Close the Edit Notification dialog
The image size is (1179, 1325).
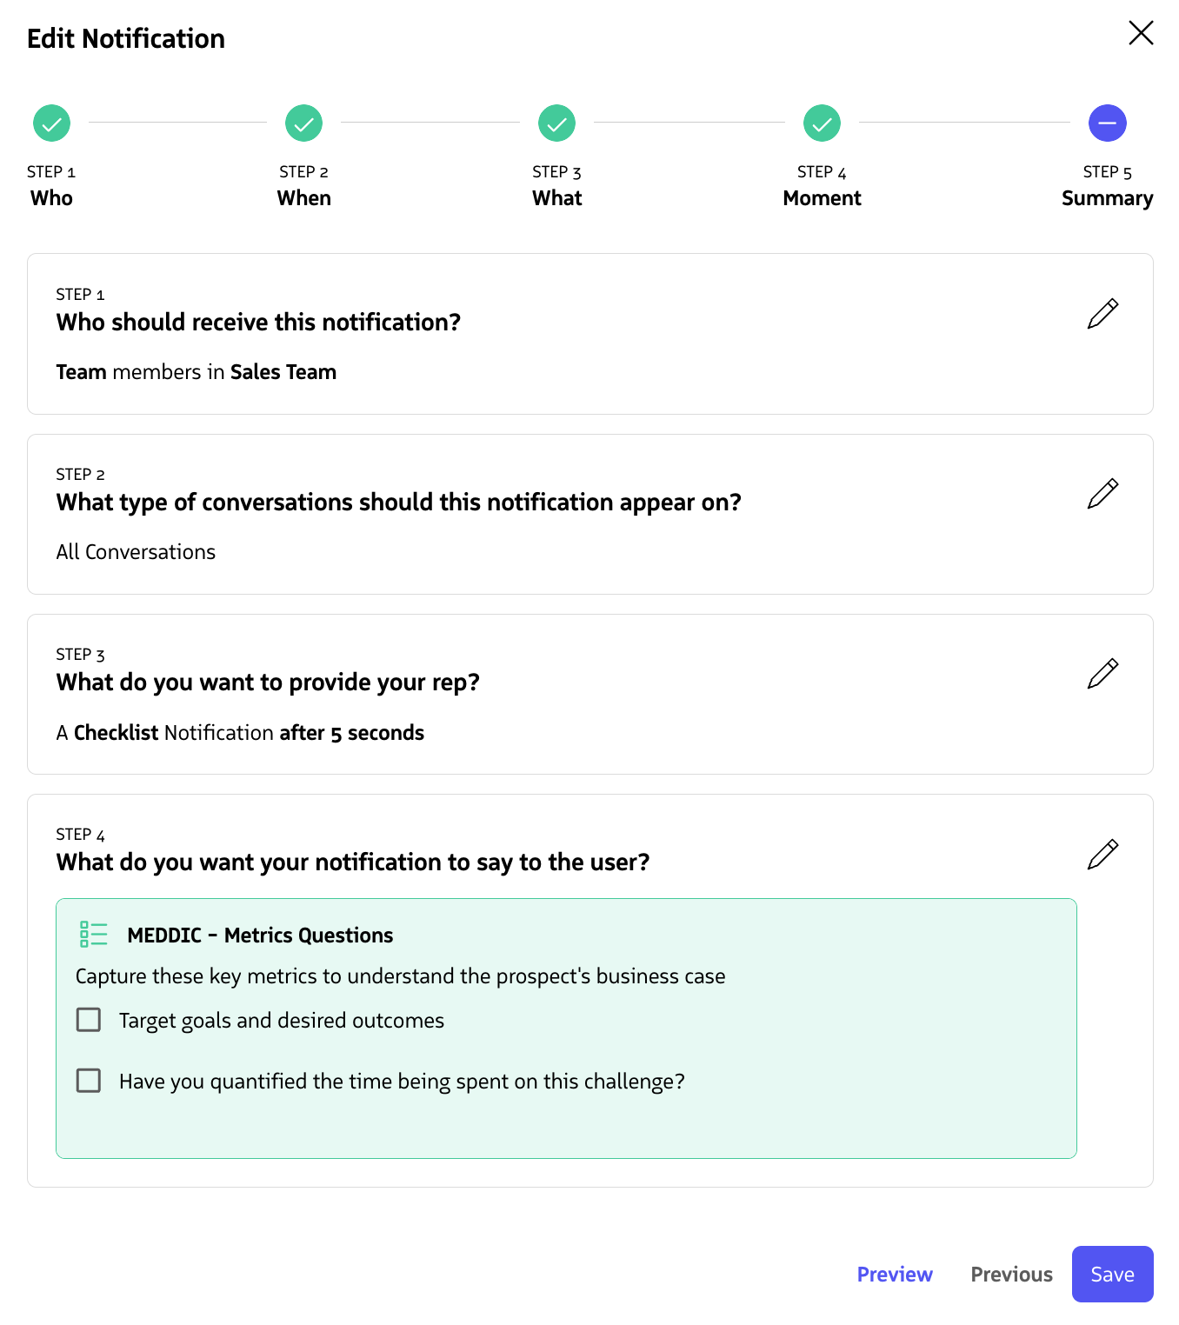(1140, 33)
